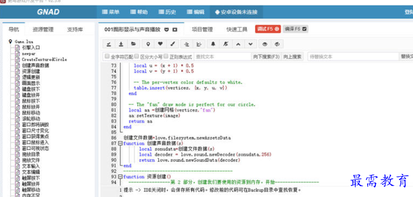Image resolution: width=413 pixels, height=197 pixels.
Task: Select 文本输入 in the navigation tree
Action: pyautogui.click(x=31, y=166)
